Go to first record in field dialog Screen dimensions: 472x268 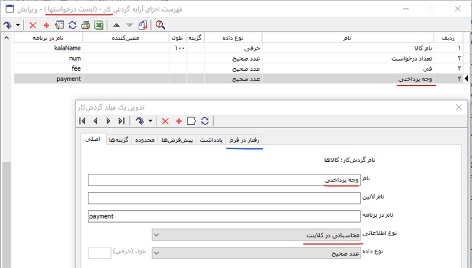83,121
